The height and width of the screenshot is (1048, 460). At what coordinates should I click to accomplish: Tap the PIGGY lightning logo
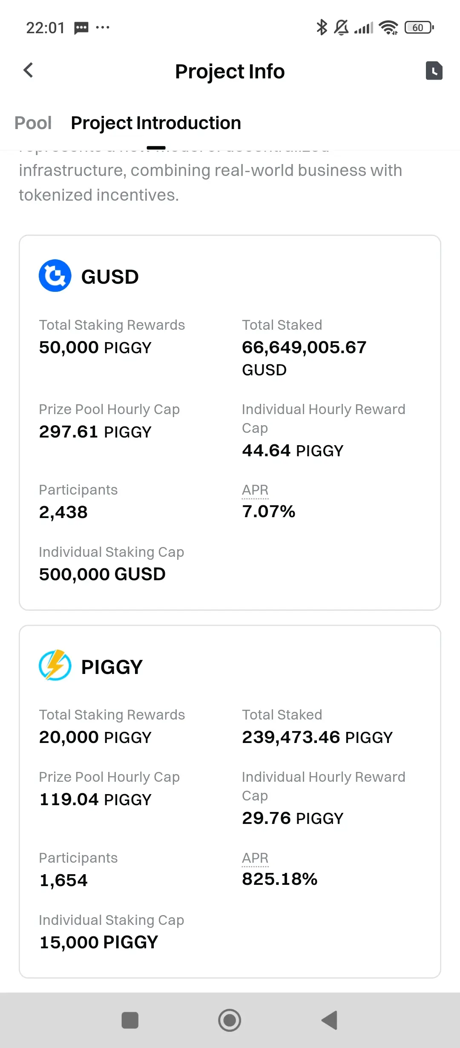[55, 665]
